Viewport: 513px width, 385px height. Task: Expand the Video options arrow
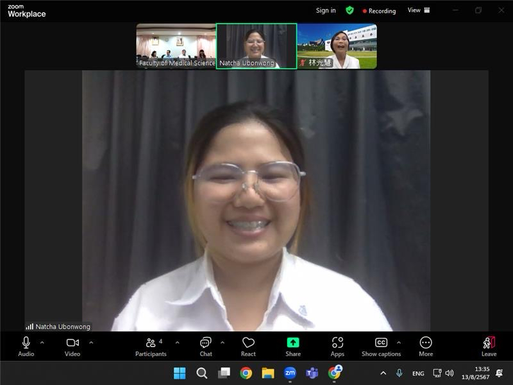coord(91,343)
